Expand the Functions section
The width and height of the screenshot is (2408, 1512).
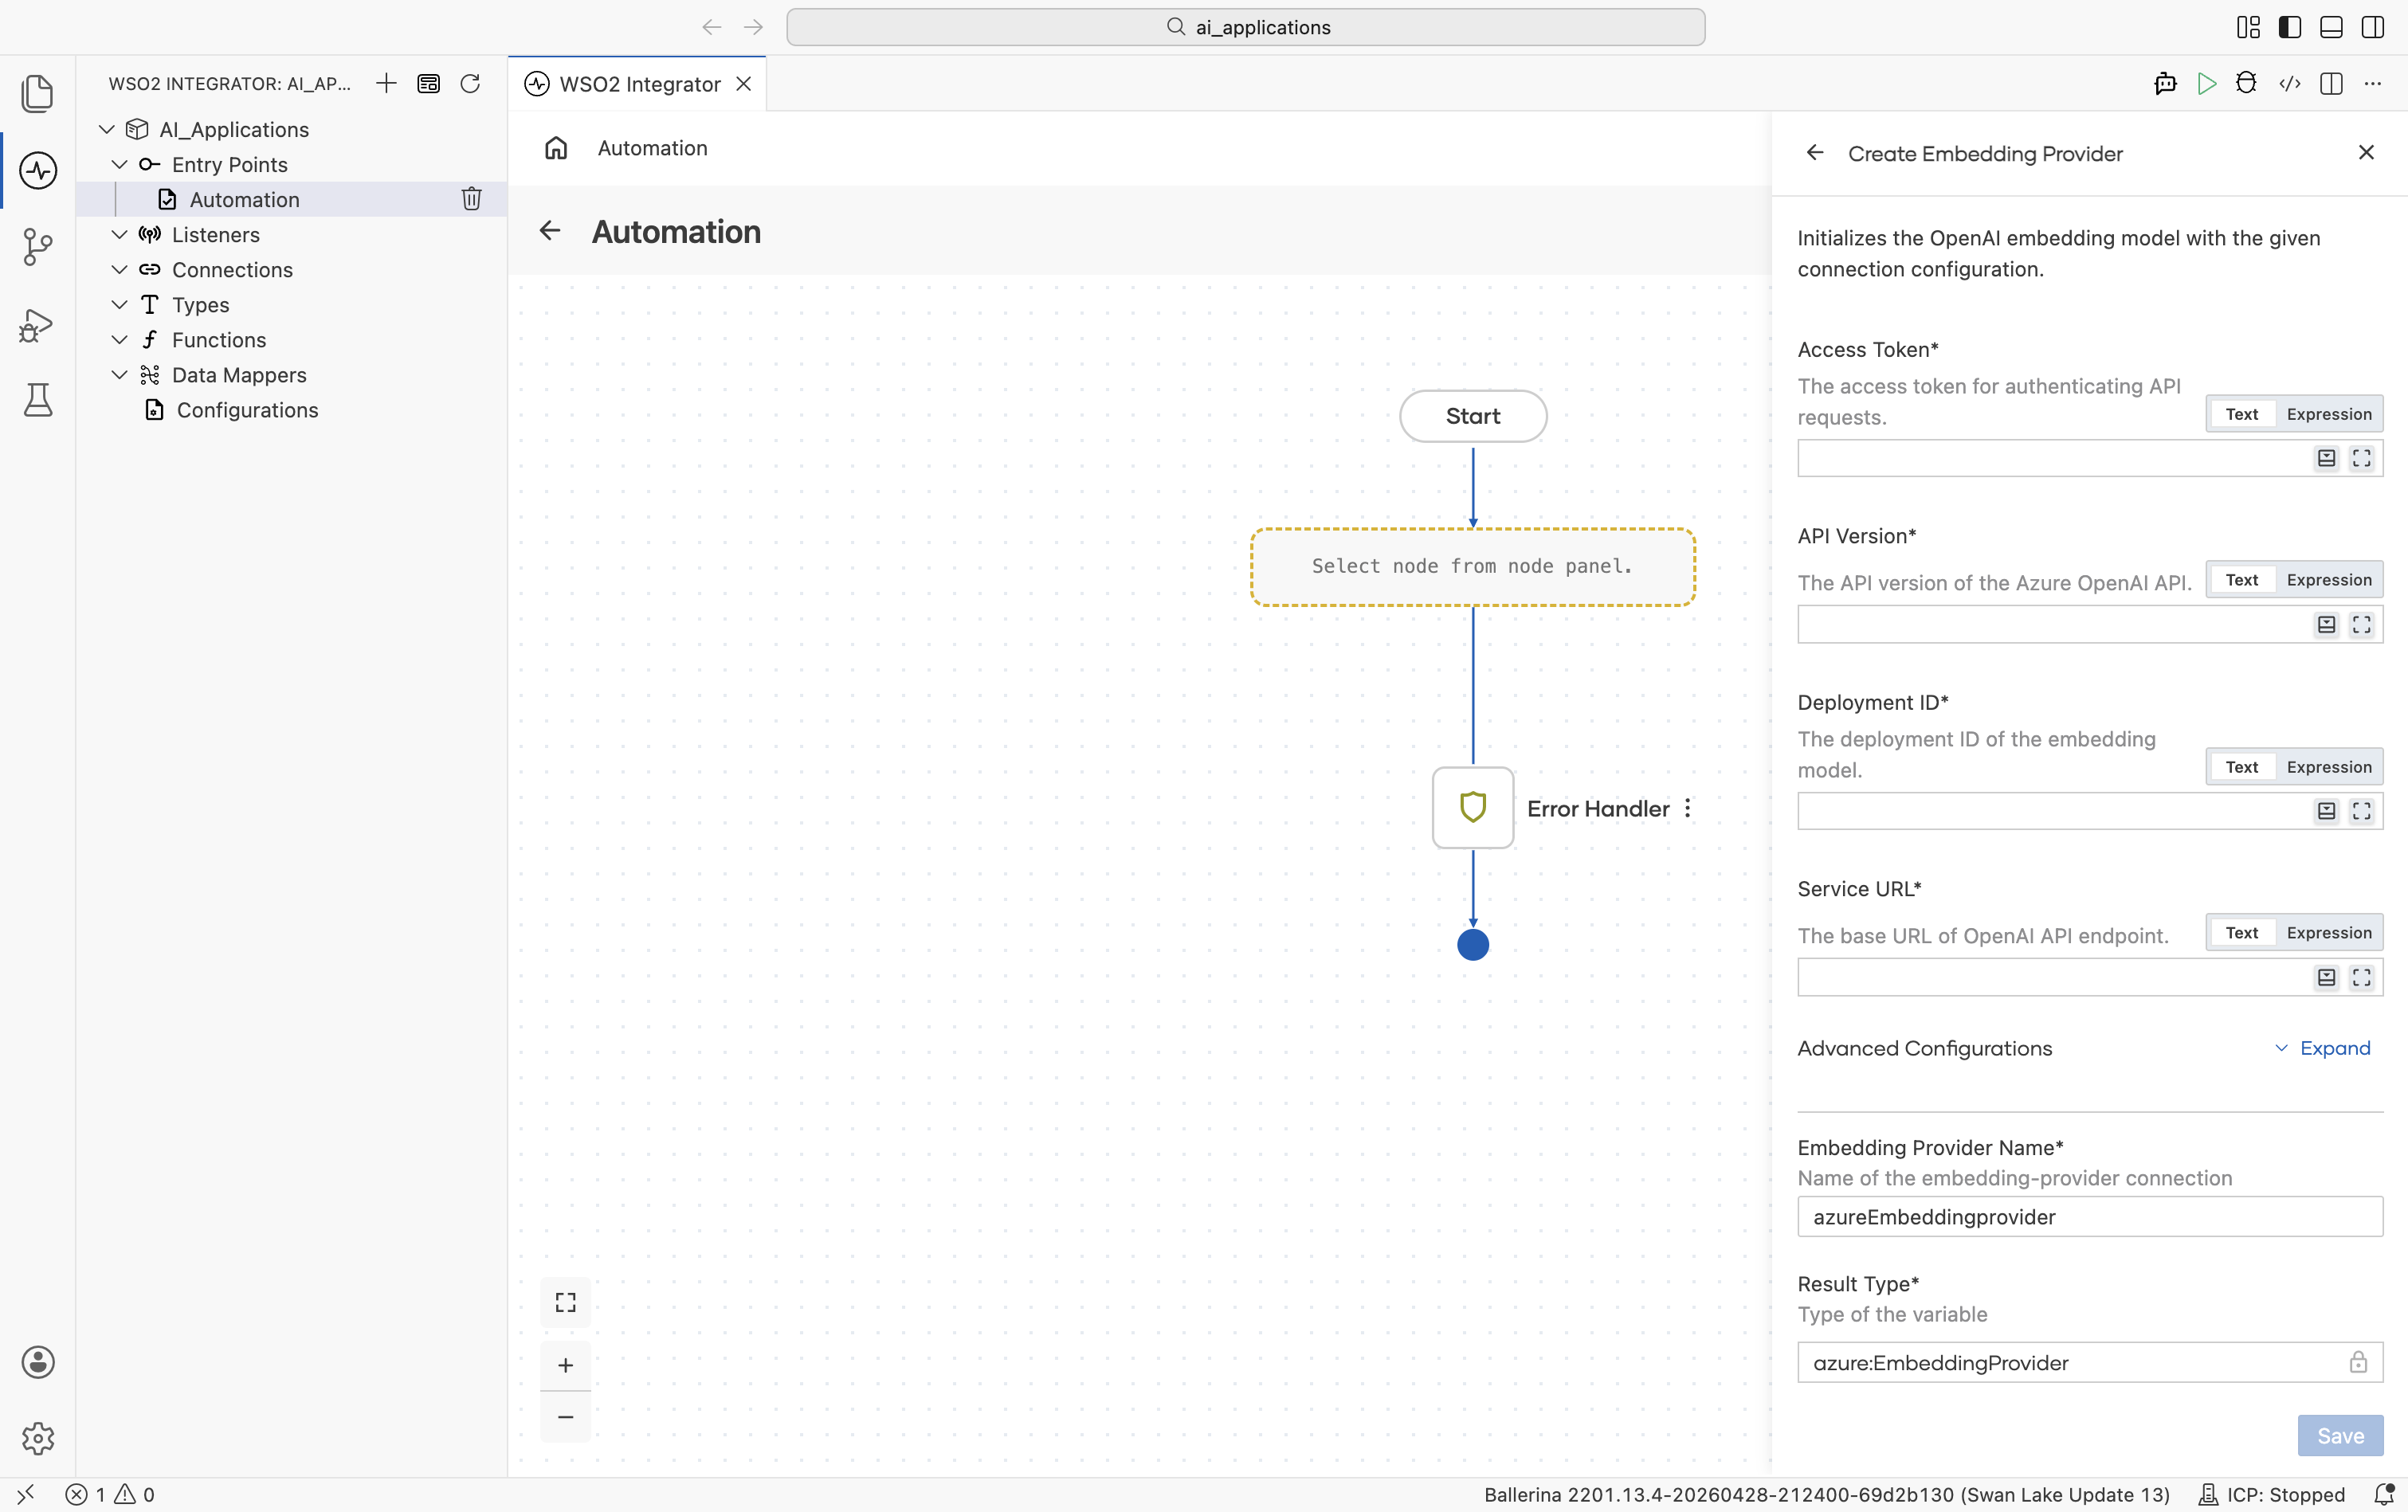[x=119, y=339]
